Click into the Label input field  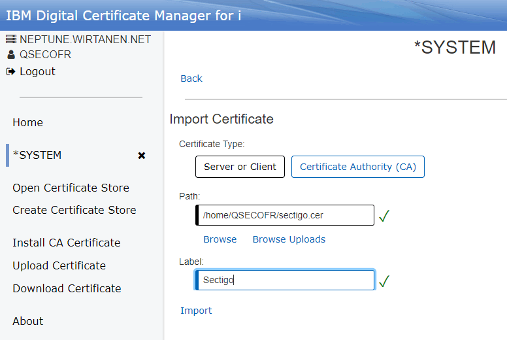[x=285, y=279]
